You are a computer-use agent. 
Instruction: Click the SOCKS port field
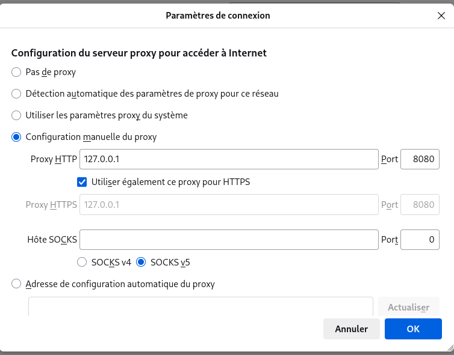pos(420,240)
